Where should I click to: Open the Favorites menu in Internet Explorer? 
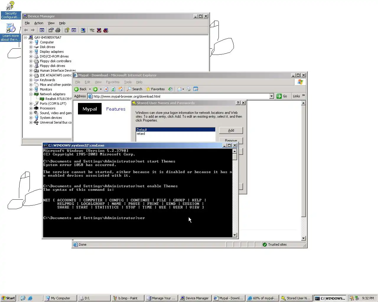[x=113, y=82]
